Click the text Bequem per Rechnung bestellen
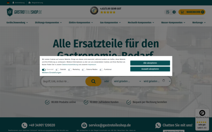The image size is (212, 132). [150, 102]
